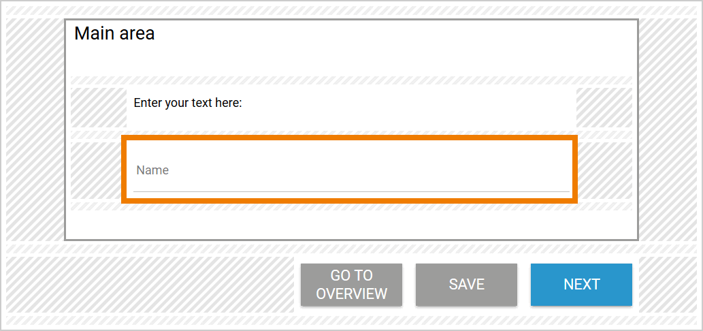This screenshot has height=331, width=703.
Task: Click the underline of the Name field
Action: [350, 191]
